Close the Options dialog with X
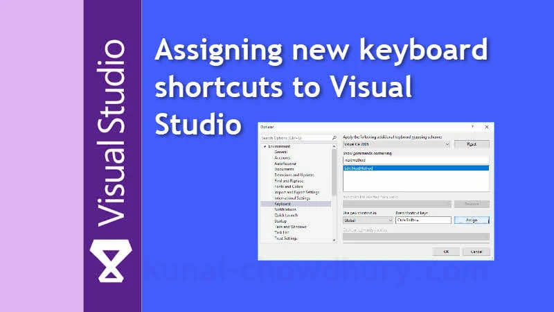554x312 pixels. click(487, 127)
